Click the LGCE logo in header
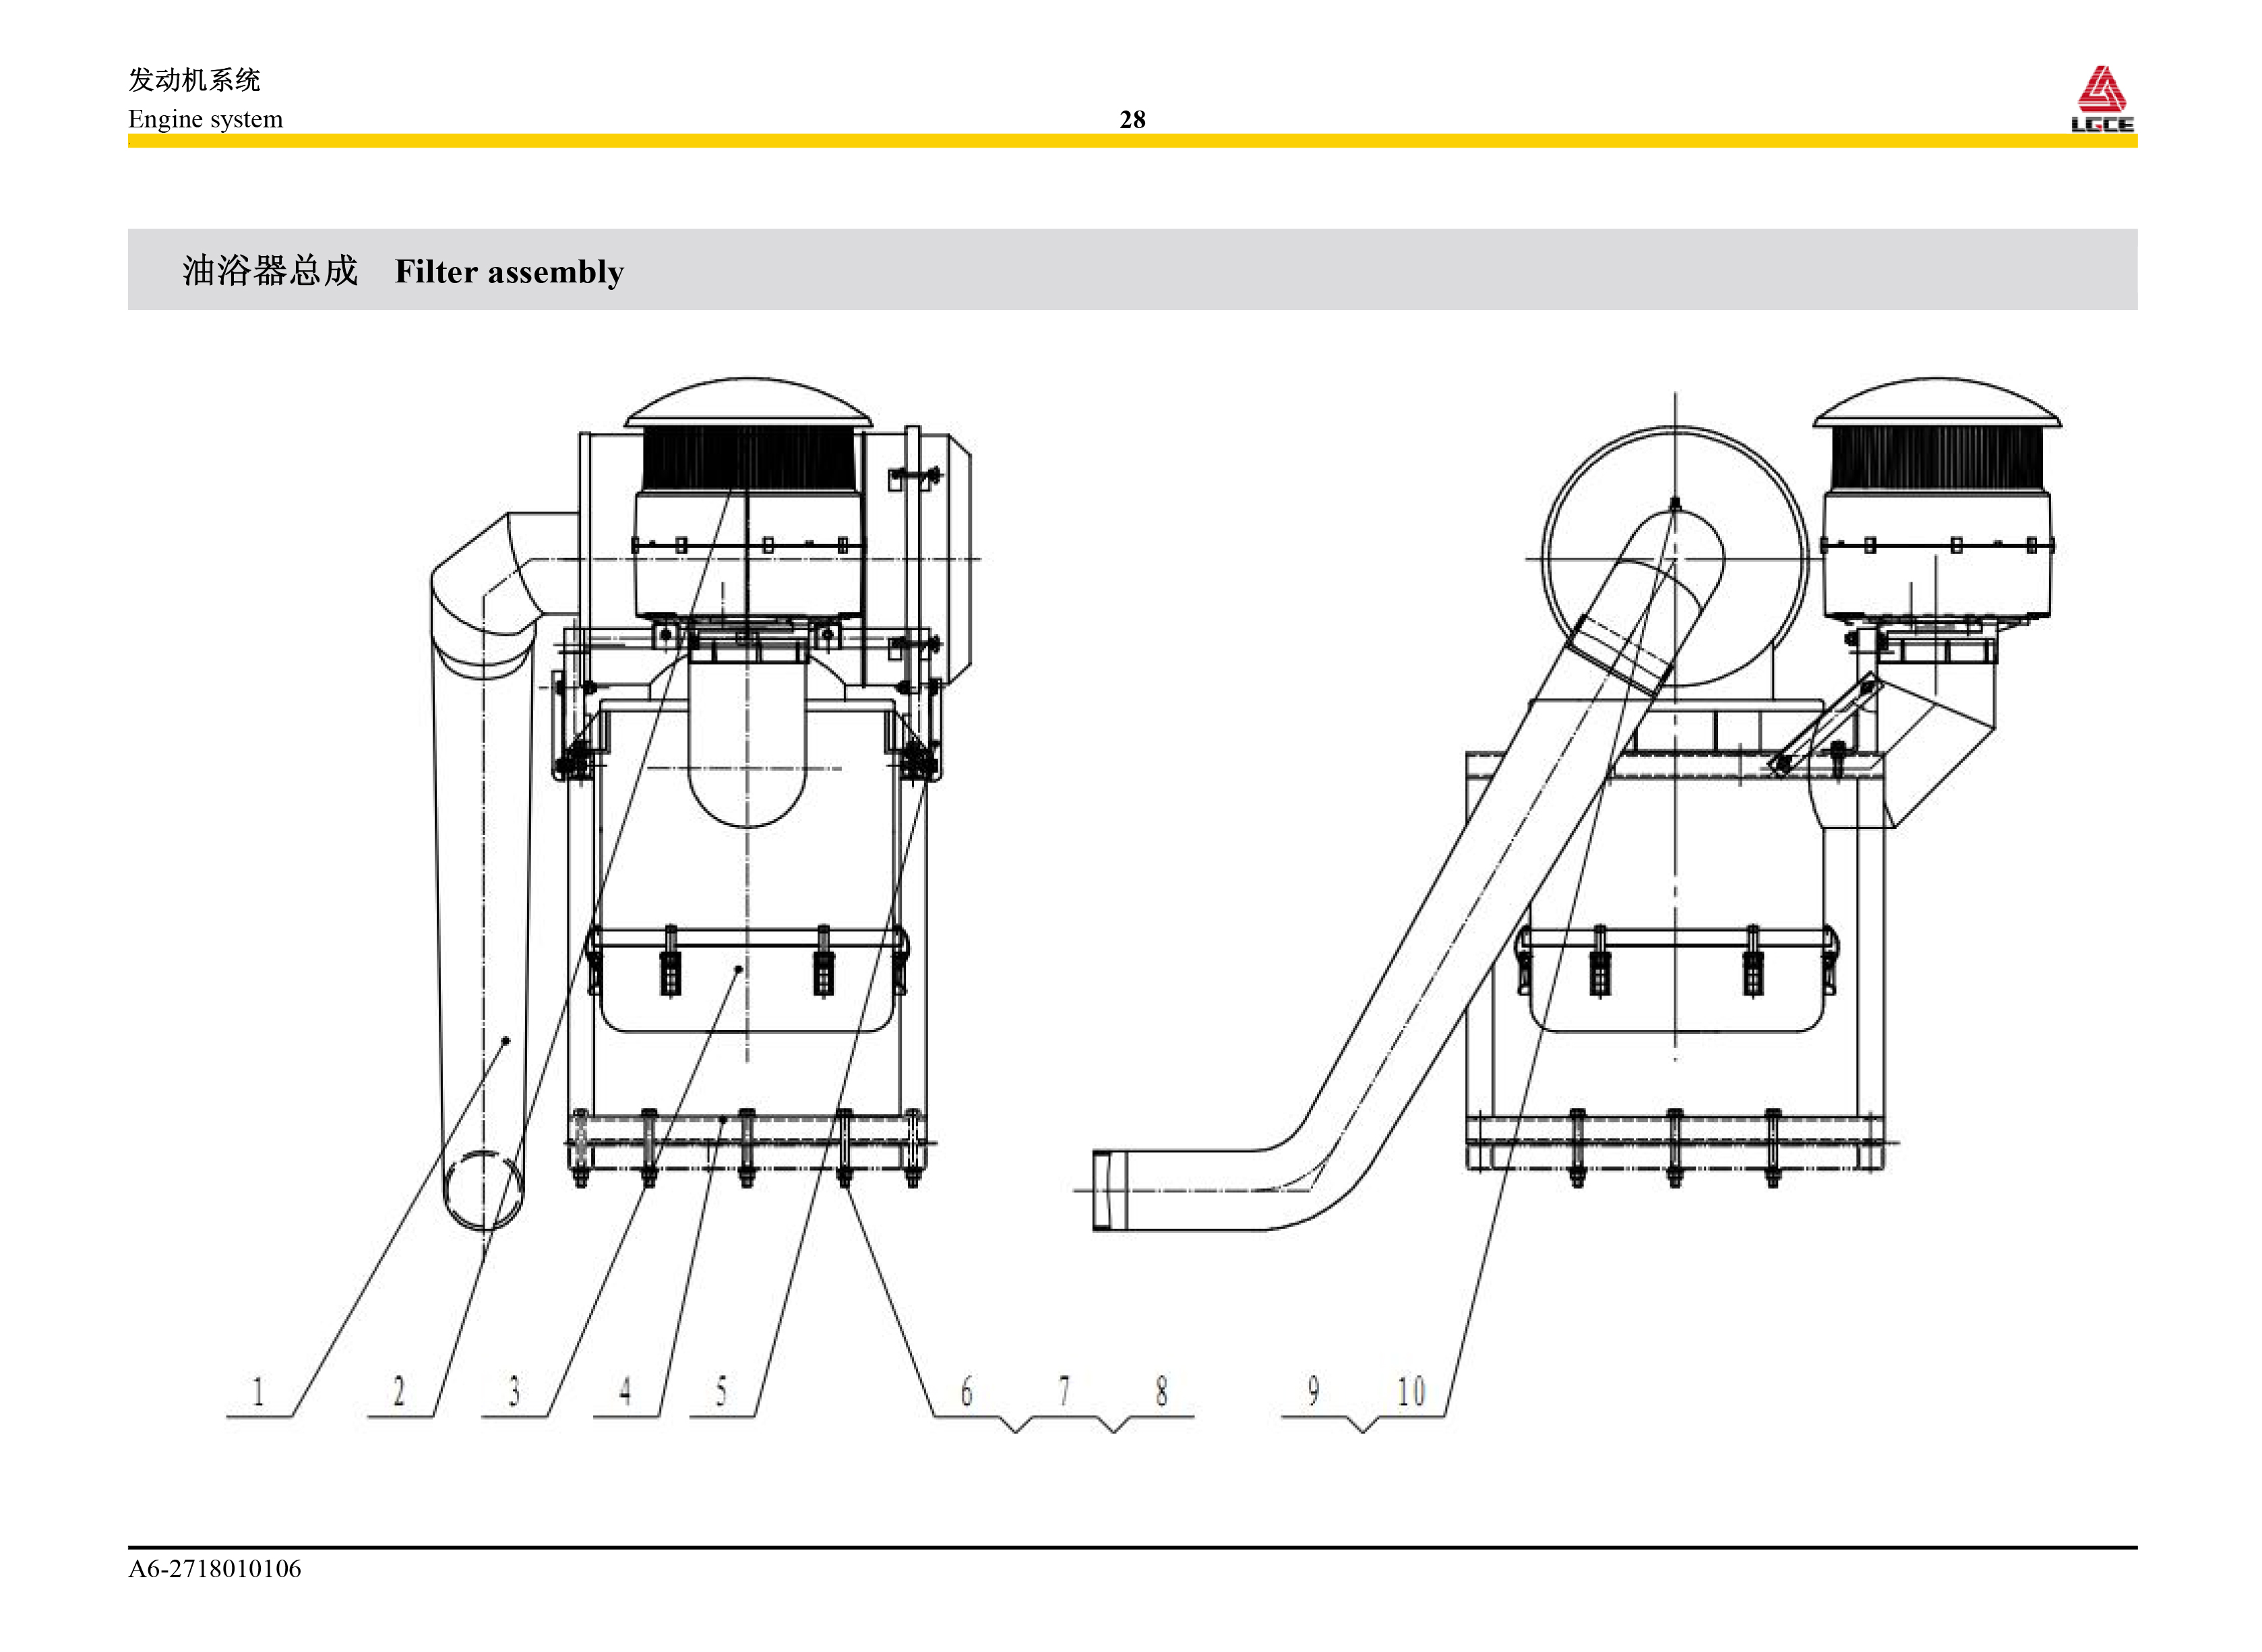The height and width of the screenshot is (1652, 2262). (2102, 99)
